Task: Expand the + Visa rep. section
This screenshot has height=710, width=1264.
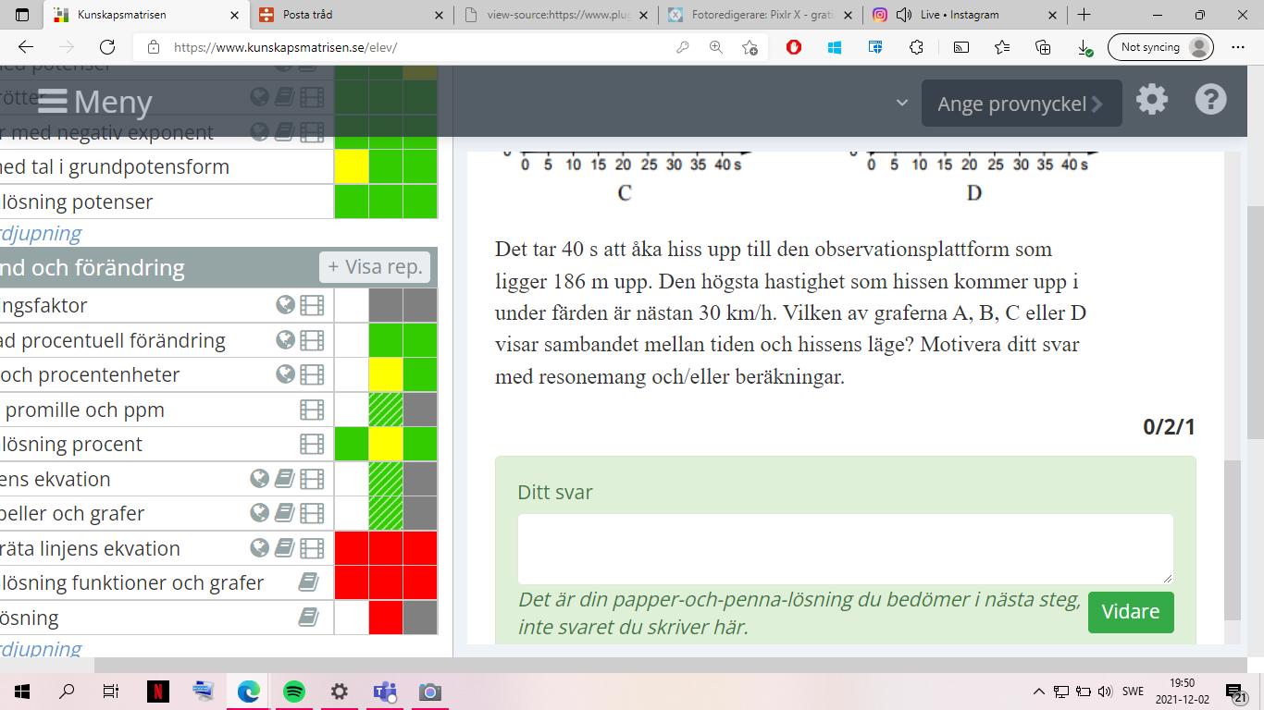Action: click(x=375, y=267)
